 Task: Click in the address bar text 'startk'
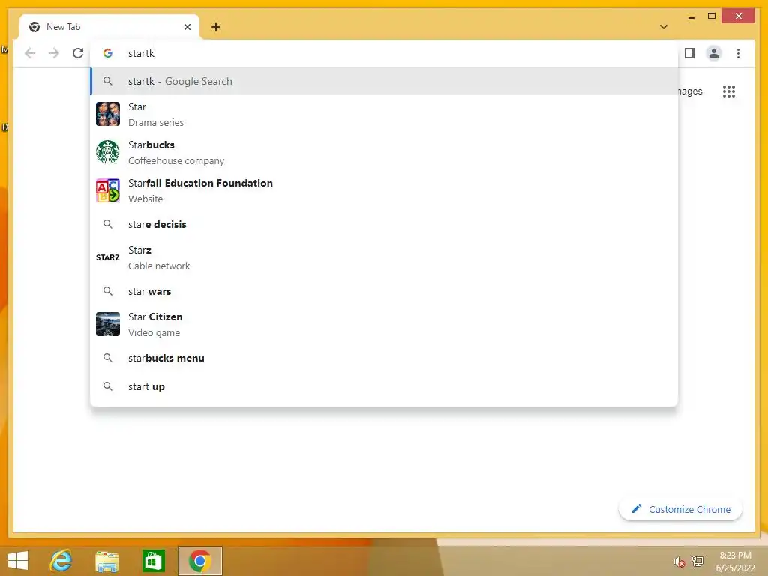tap(141, 53)
